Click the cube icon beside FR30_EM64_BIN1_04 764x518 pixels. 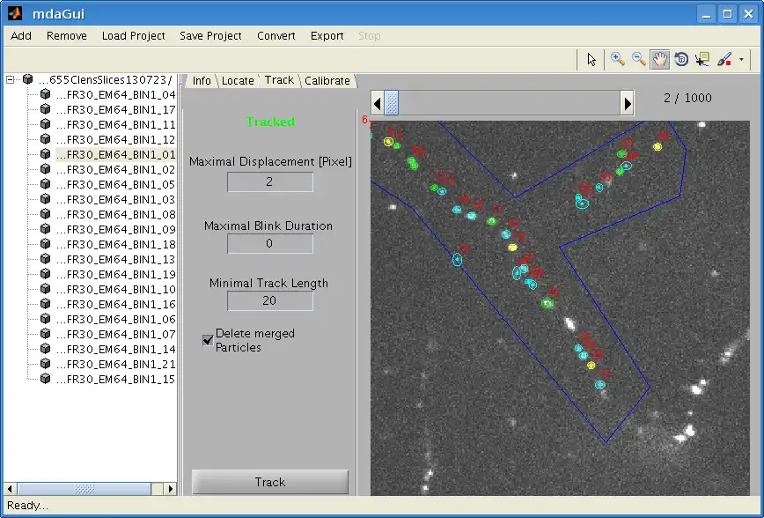coord(45,95)
